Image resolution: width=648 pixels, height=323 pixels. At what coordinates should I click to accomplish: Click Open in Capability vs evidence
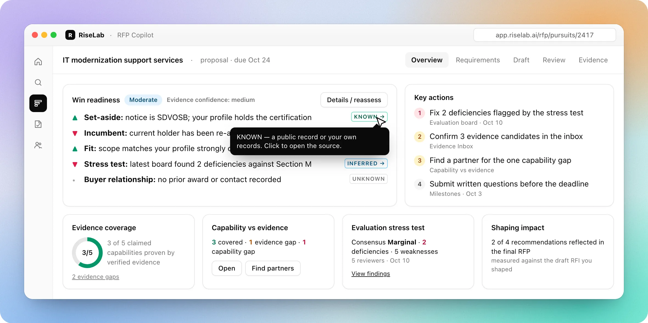click(227, 268)
